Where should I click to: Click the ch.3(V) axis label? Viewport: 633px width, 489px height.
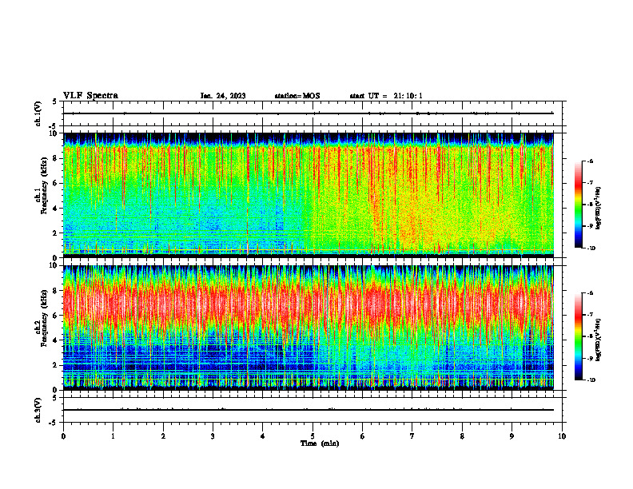click(38, 410)
